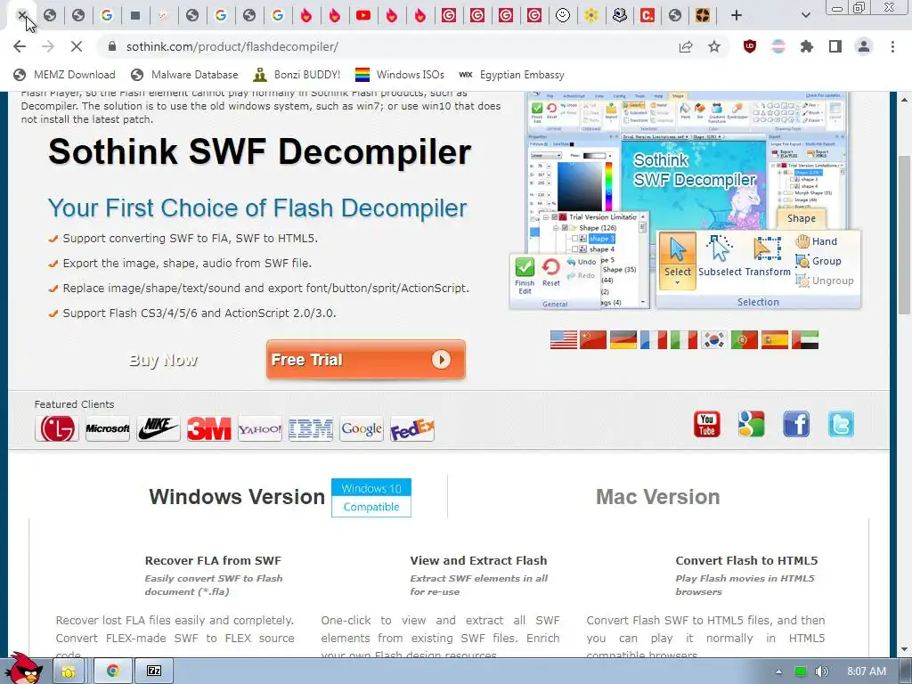The width and height of the screenshot is (912, 684).
Task: Switch to the red C tab
Action: [x=647, y=15]
